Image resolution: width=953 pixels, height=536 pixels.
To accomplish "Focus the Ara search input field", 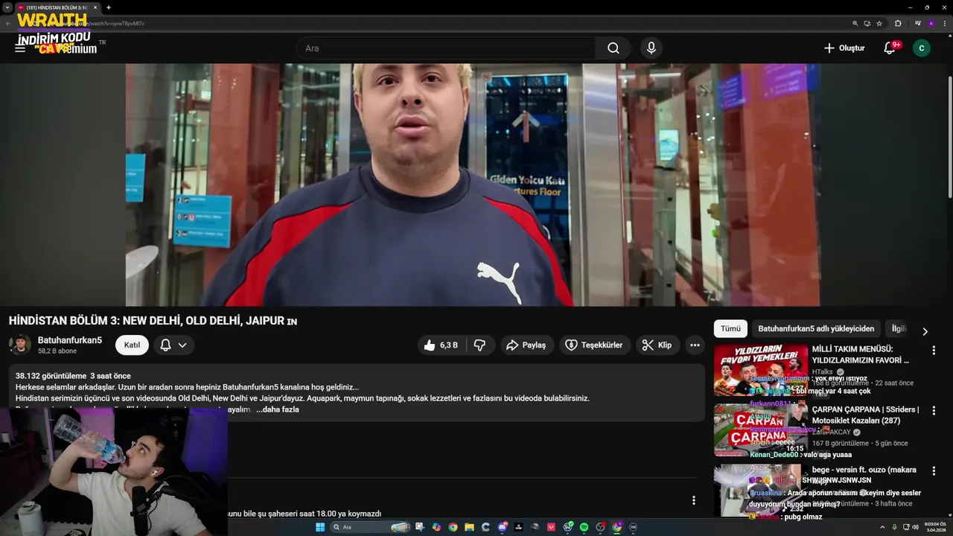I will coord(447,48).
